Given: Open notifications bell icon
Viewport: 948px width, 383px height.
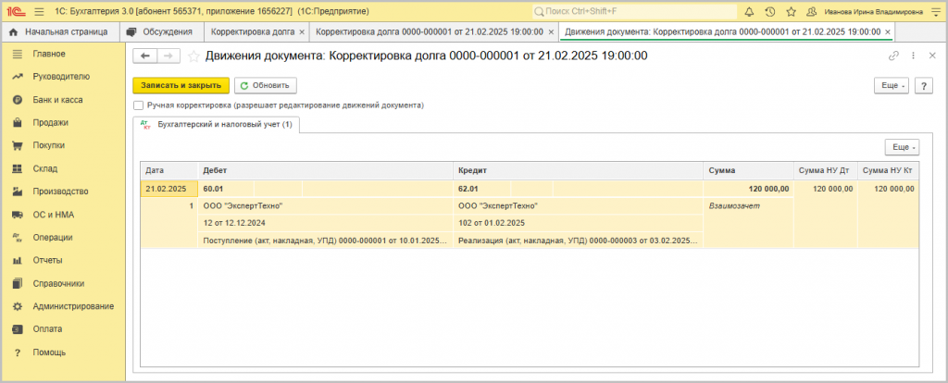Looking at the screenshot, I should point(749,11).
